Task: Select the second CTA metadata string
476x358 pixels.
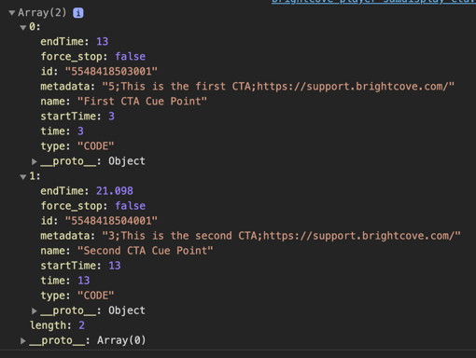Action: pos(282,236)
